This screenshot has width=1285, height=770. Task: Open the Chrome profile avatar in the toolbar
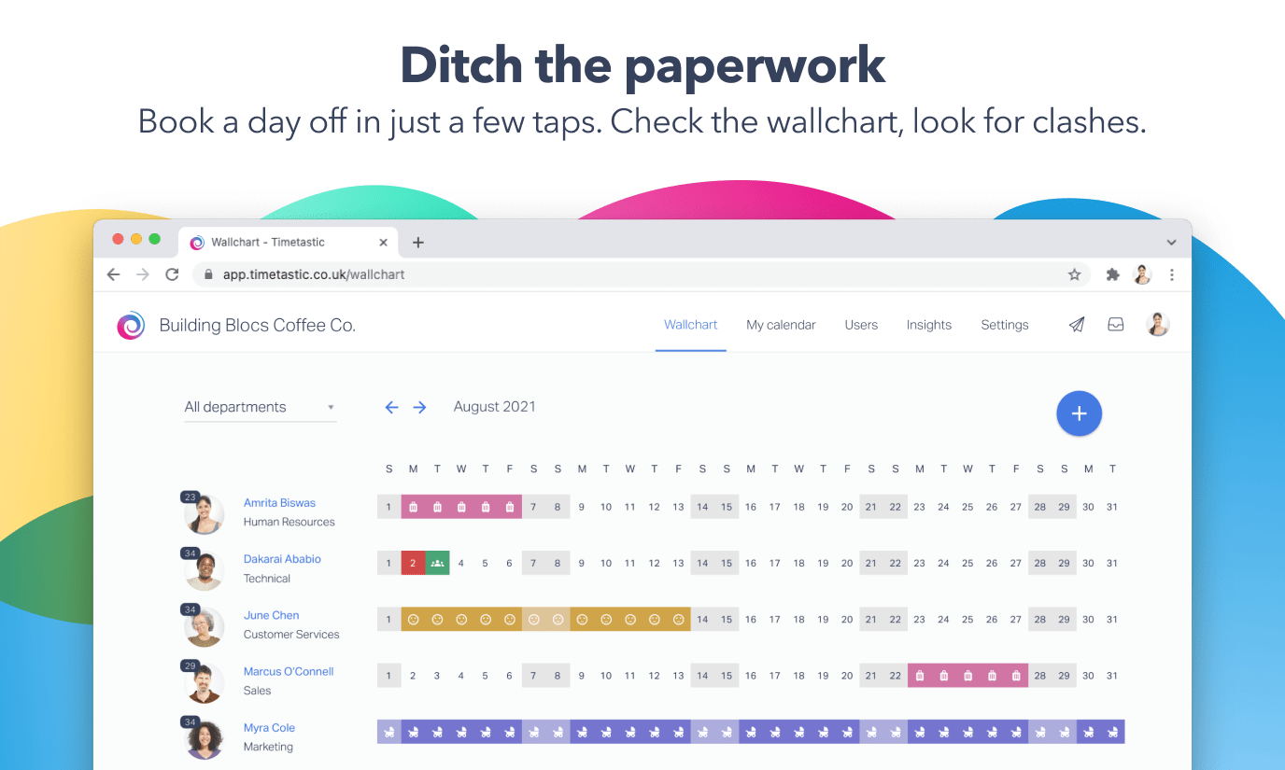tap(1142, 274)
